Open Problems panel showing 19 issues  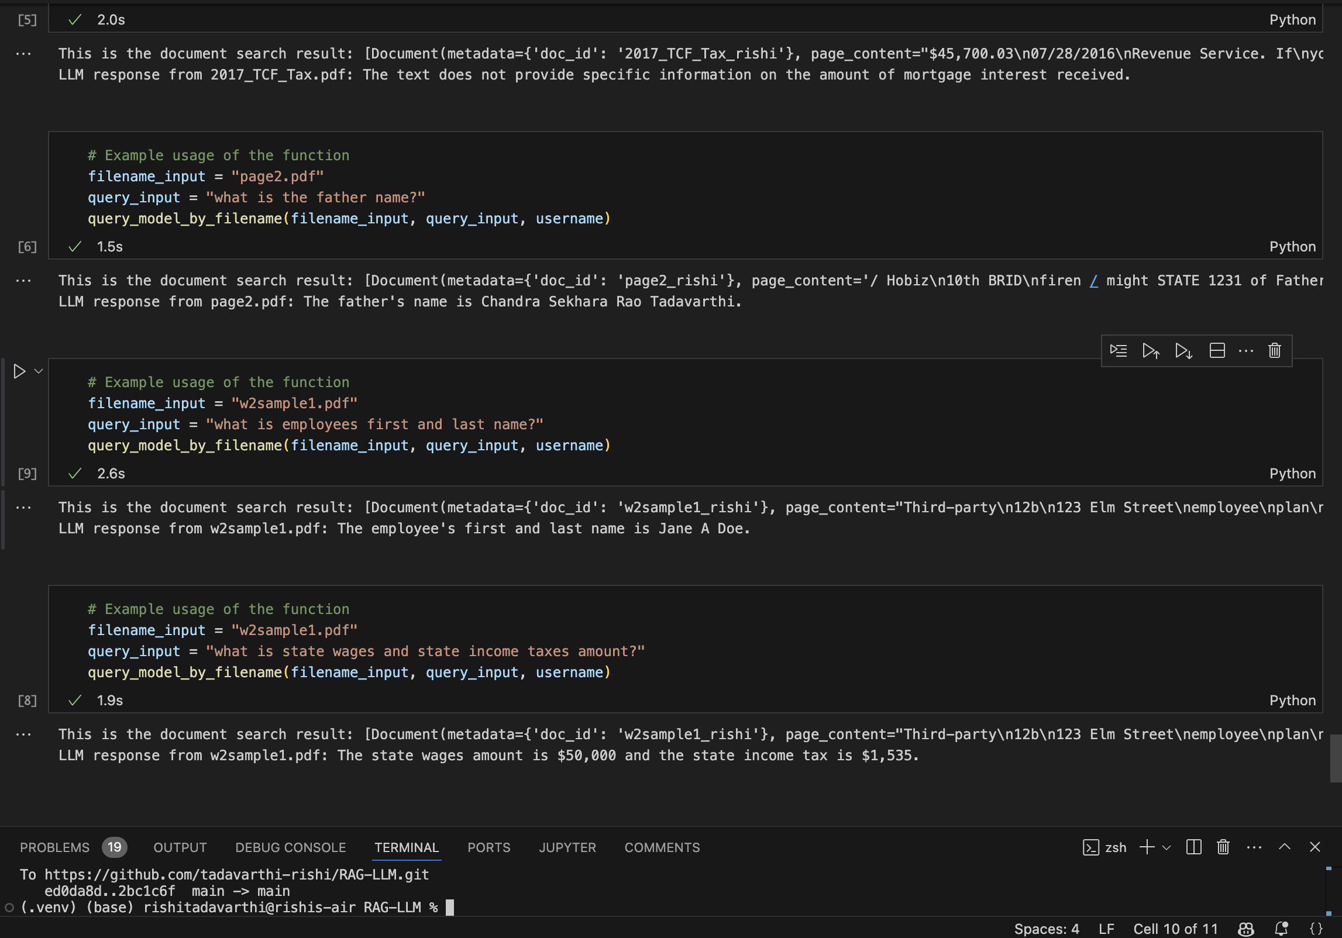tap(54, 847)
